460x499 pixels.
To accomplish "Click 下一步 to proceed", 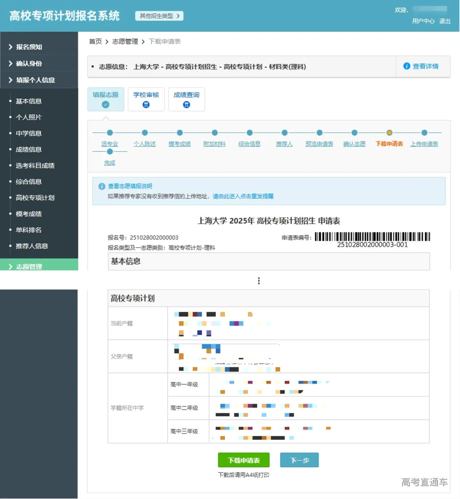I will (299, 460).
